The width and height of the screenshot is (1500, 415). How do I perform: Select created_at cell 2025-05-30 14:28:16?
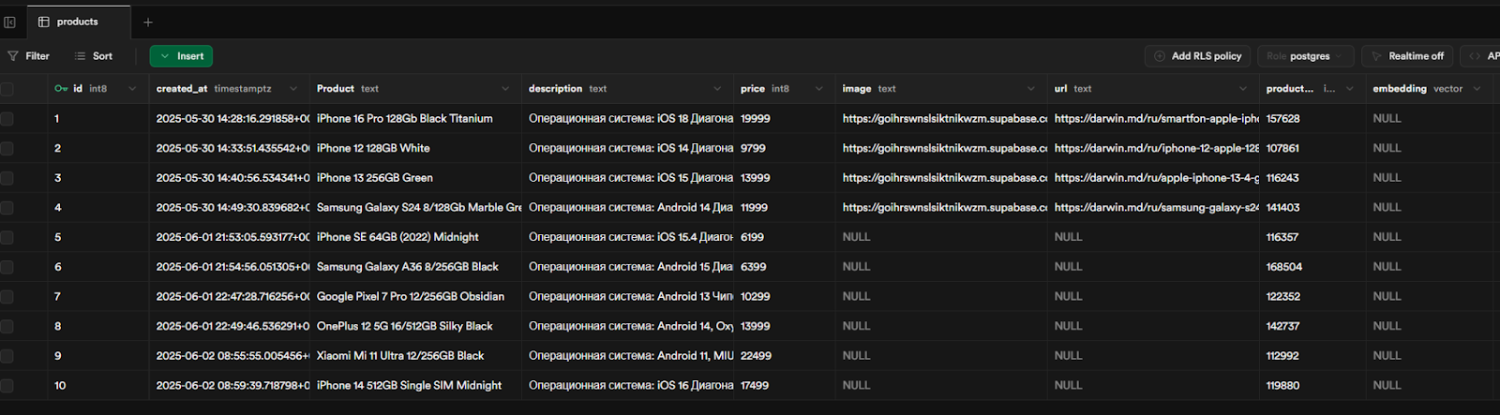point(230,119)
